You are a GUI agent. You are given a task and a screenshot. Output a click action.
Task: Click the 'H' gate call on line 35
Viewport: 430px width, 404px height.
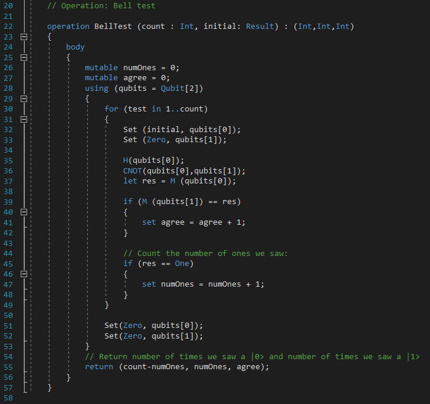125,160
